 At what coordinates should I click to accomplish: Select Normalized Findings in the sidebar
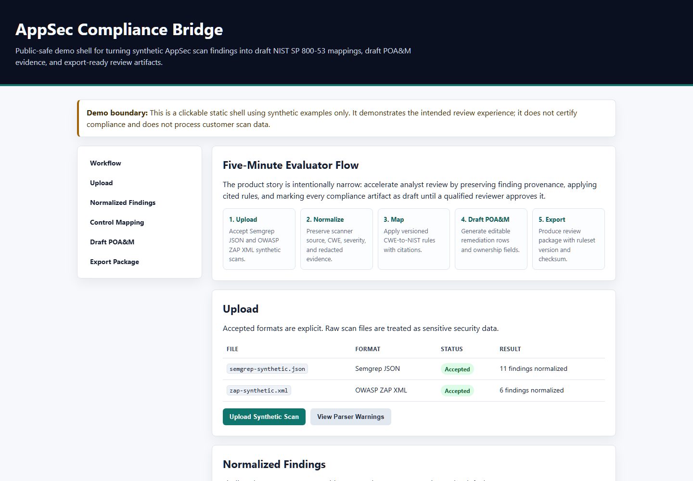click(123, 203)
